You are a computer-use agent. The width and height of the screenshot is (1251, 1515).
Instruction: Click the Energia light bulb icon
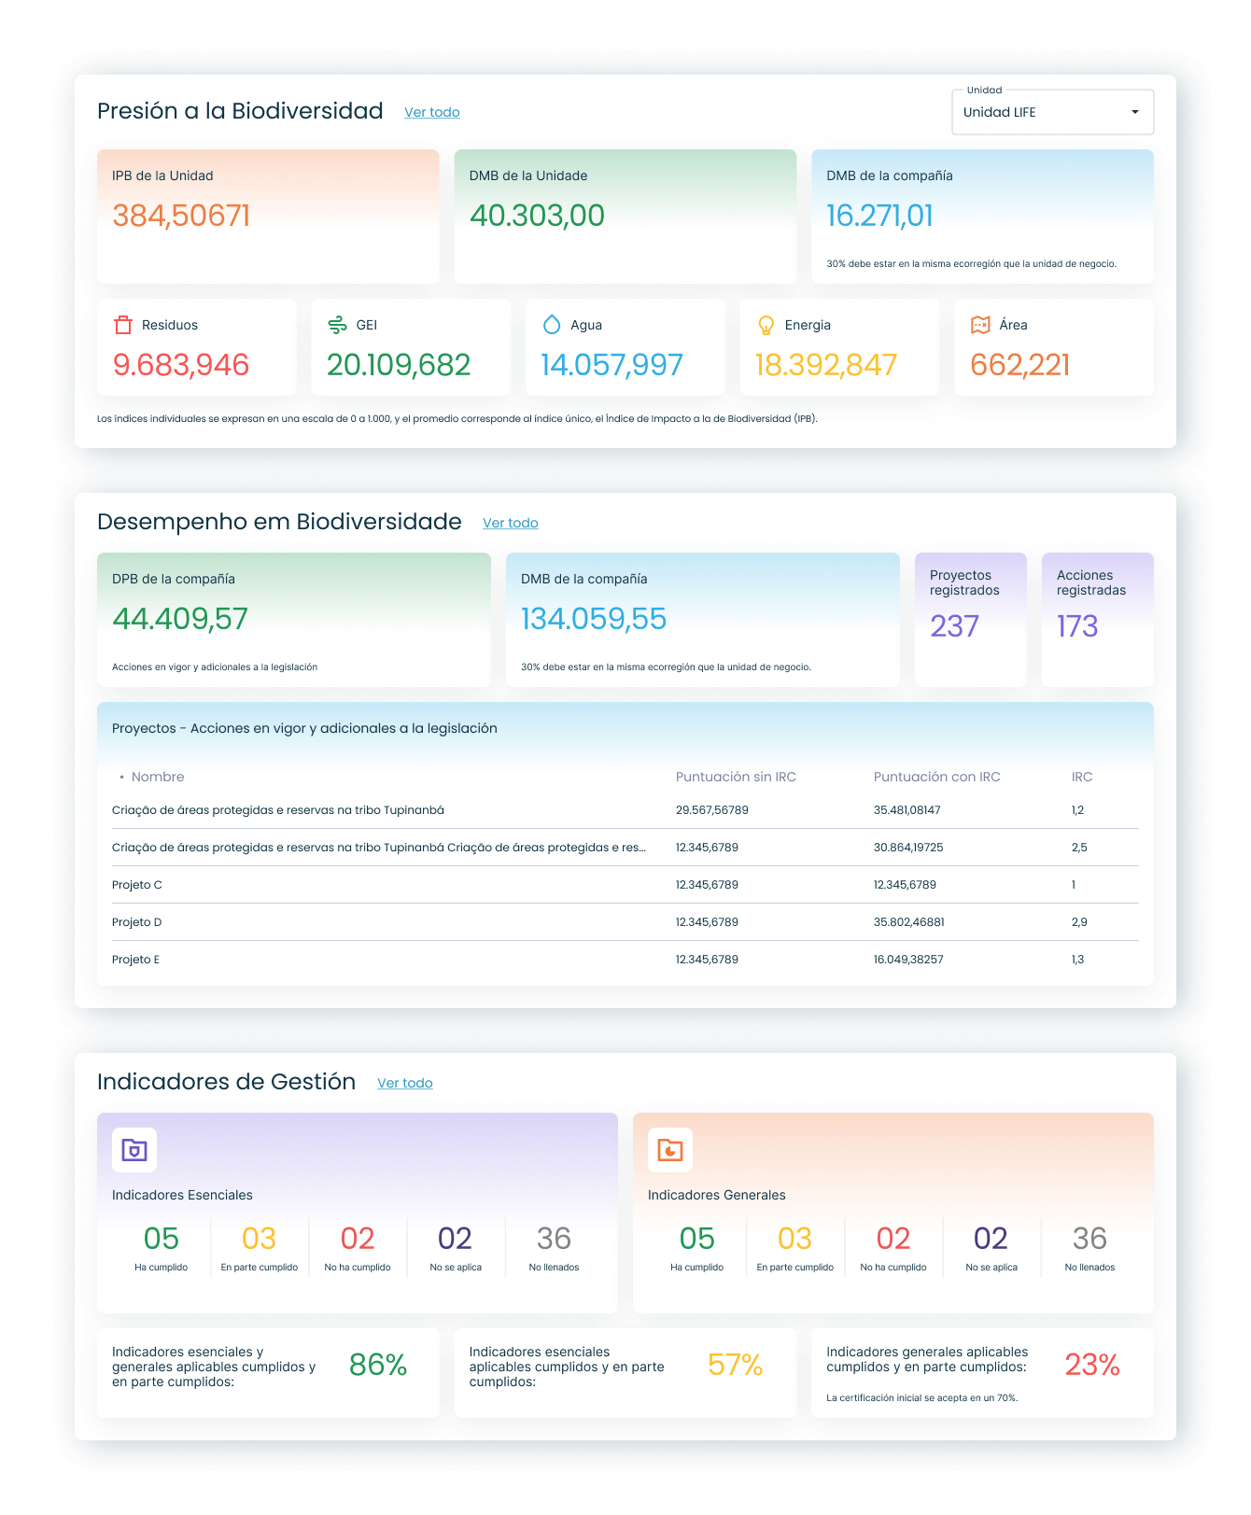pyautogui.click(x=766, y=325)
